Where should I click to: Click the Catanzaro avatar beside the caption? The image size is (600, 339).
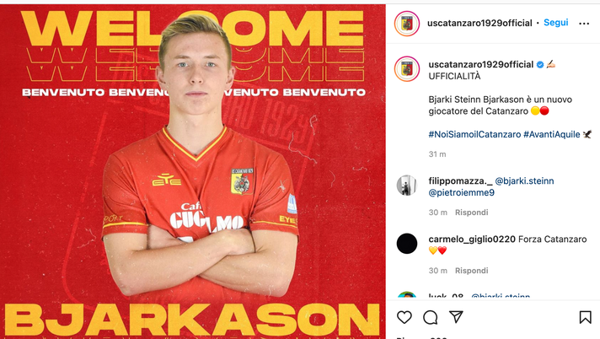coord(407,69)
